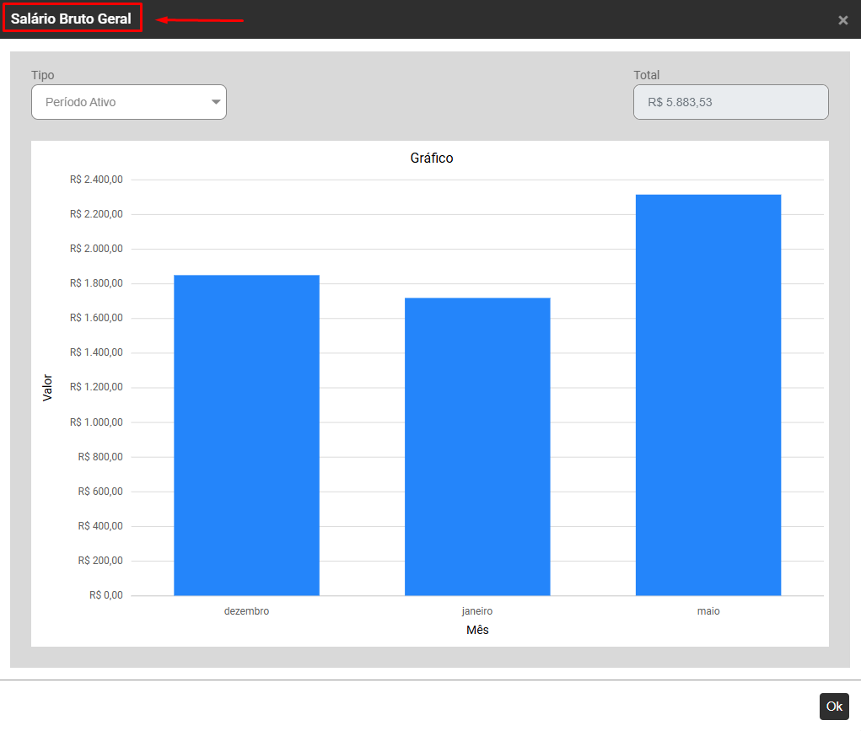Click the Valor y-axis title

point(47,388)
